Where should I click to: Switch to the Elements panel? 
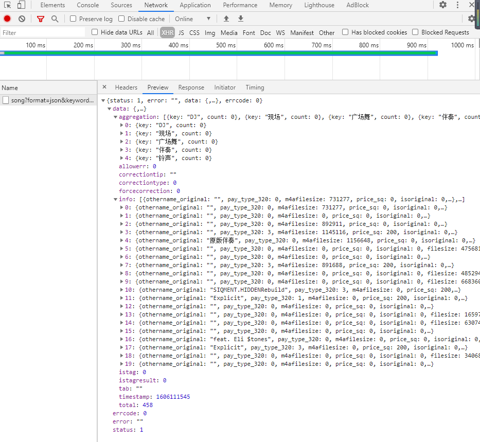point(52,5)
